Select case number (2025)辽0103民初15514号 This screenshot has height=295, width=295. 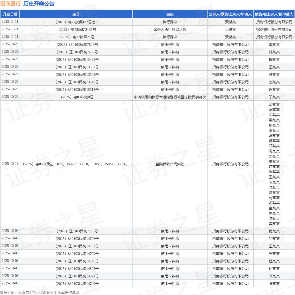[x=77, y=90]
